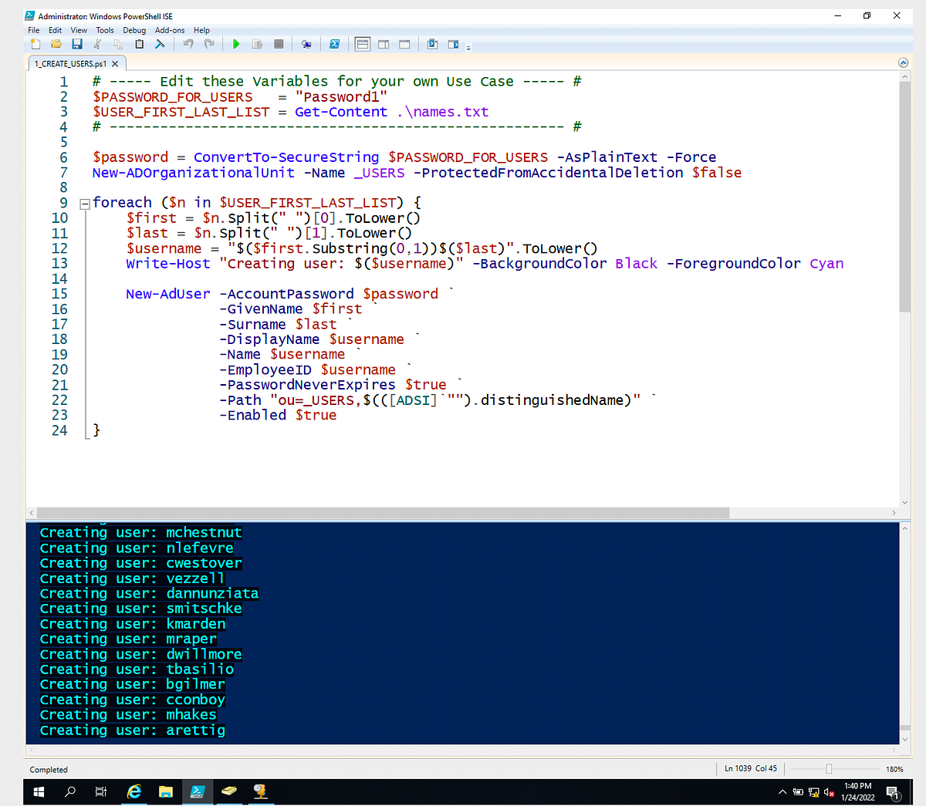This screenshot has width=926, height=806.
Task: Toggle the Show Script Pane Top layout
Action: [361, 44]
